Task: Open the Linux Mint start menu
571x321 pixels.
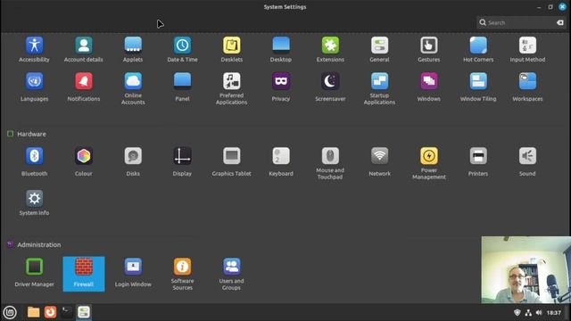Action: (10, 312)
